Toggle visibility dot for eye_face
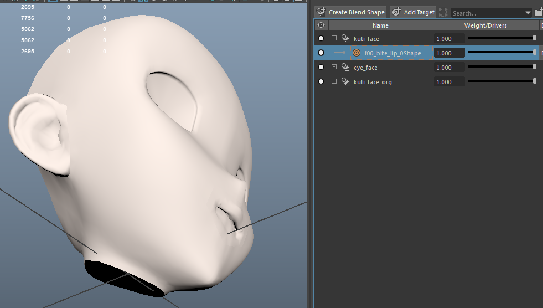Screen dimensions: 543x308 click(x=321, y=67)
